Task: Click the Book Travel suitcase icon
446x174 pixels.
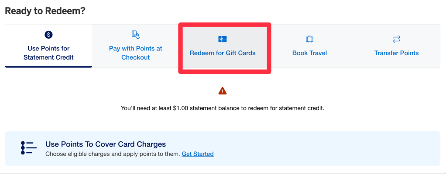Action: (309, 39)
